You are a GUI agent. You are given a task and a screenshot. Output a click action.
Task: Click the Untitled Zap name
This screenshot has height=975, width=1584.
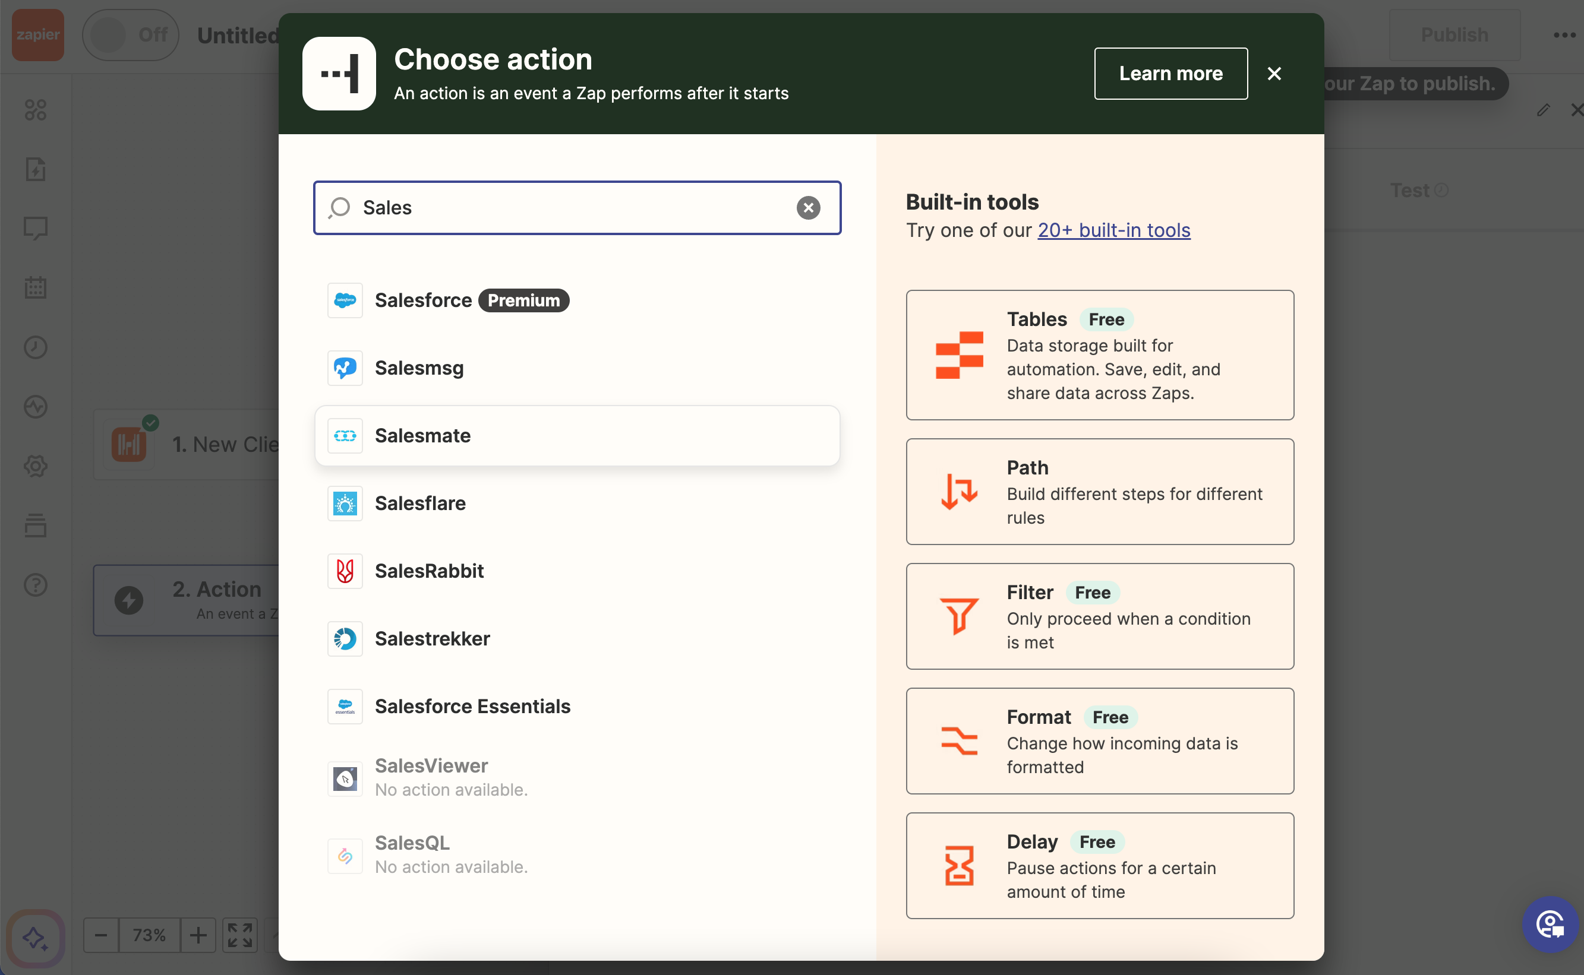click(238, 36)
